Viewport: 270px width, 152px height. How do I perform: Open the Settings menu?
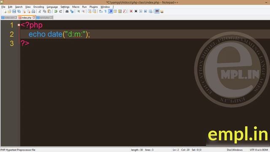point(65,7)
